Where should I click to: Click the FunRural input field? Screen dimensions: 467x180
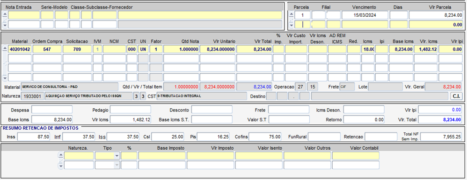point(324,137)
